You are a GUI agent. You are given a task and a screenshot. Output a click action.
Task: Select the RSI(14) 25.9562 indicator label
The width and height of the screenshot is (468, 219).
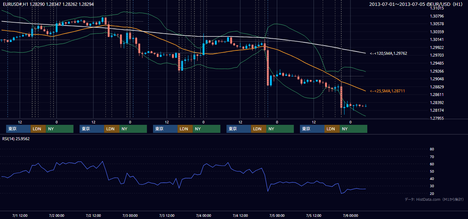click(x=16, y=139)
